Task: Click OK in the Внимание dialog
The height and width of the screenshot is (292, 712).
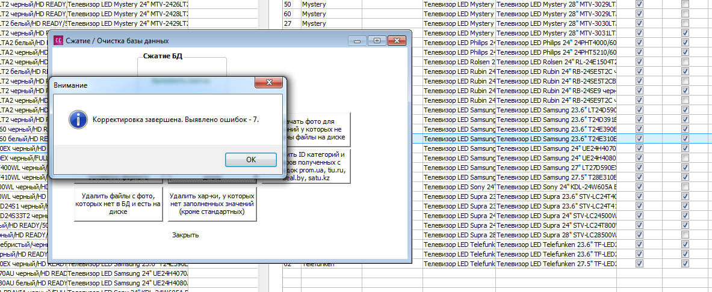Action: [250, 160]
